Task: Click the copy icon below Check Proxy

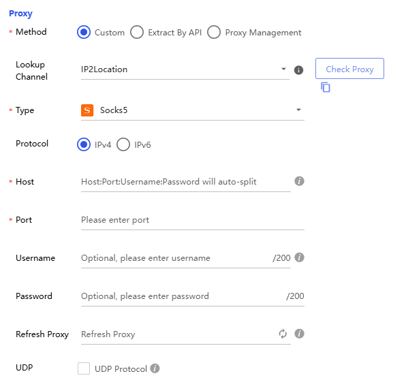Action: tap(326, 87)
